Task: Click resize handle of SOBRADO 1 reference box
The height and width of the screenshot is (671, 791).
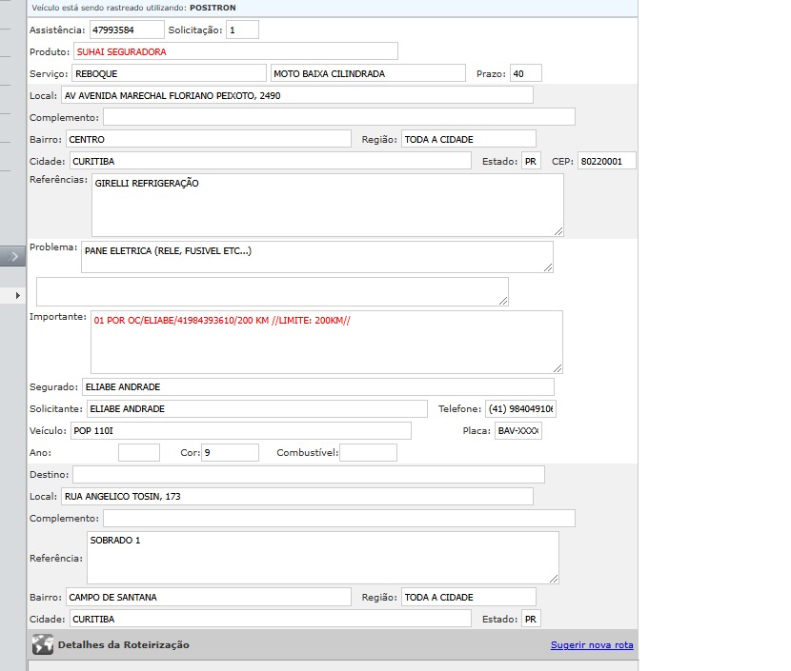Action: tap(553, 577)
